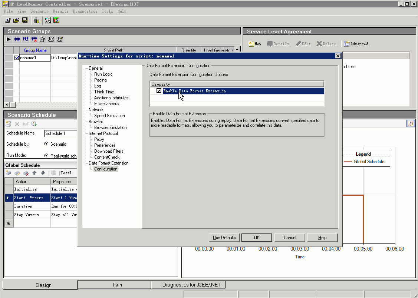Select Download Filters in settings tree

[109, 151]
